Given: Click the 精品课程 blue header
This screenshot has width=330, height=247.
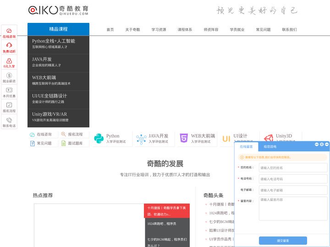Looking at the screenshot, I should 58,29.
